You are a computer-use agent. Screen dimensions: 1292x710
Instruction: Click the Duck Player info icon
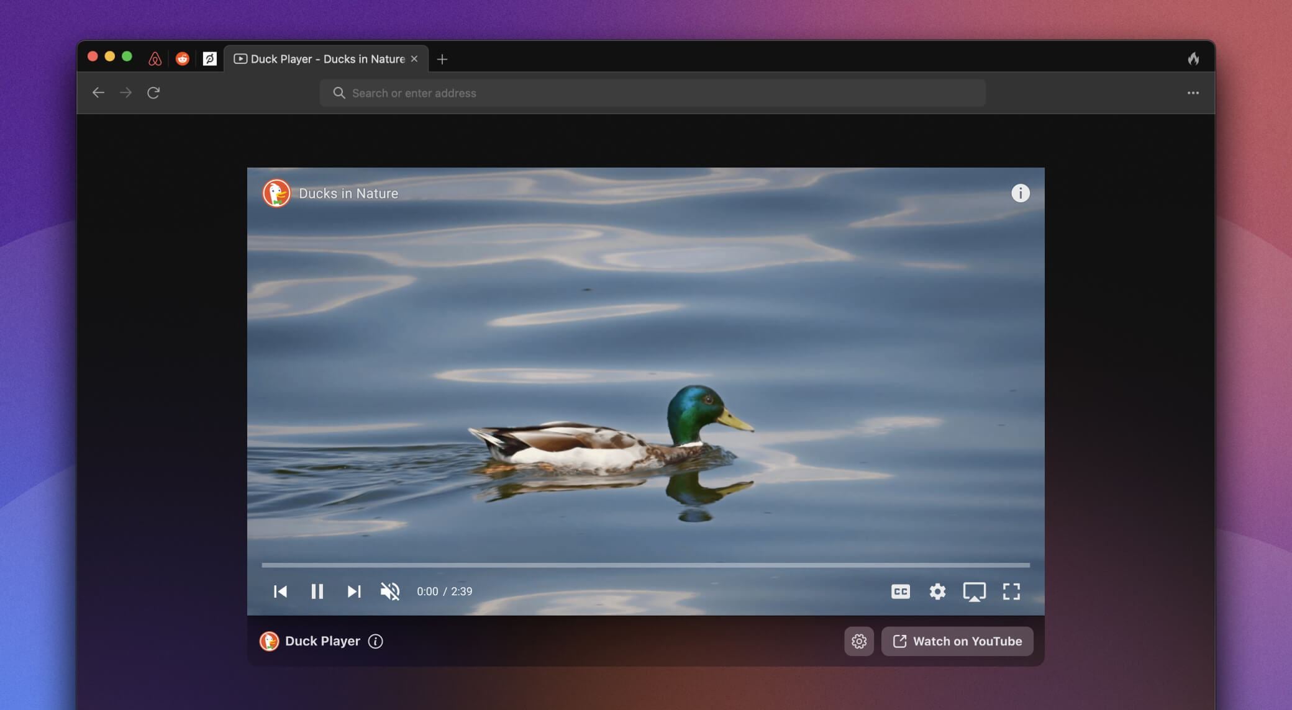coord(376,640)
